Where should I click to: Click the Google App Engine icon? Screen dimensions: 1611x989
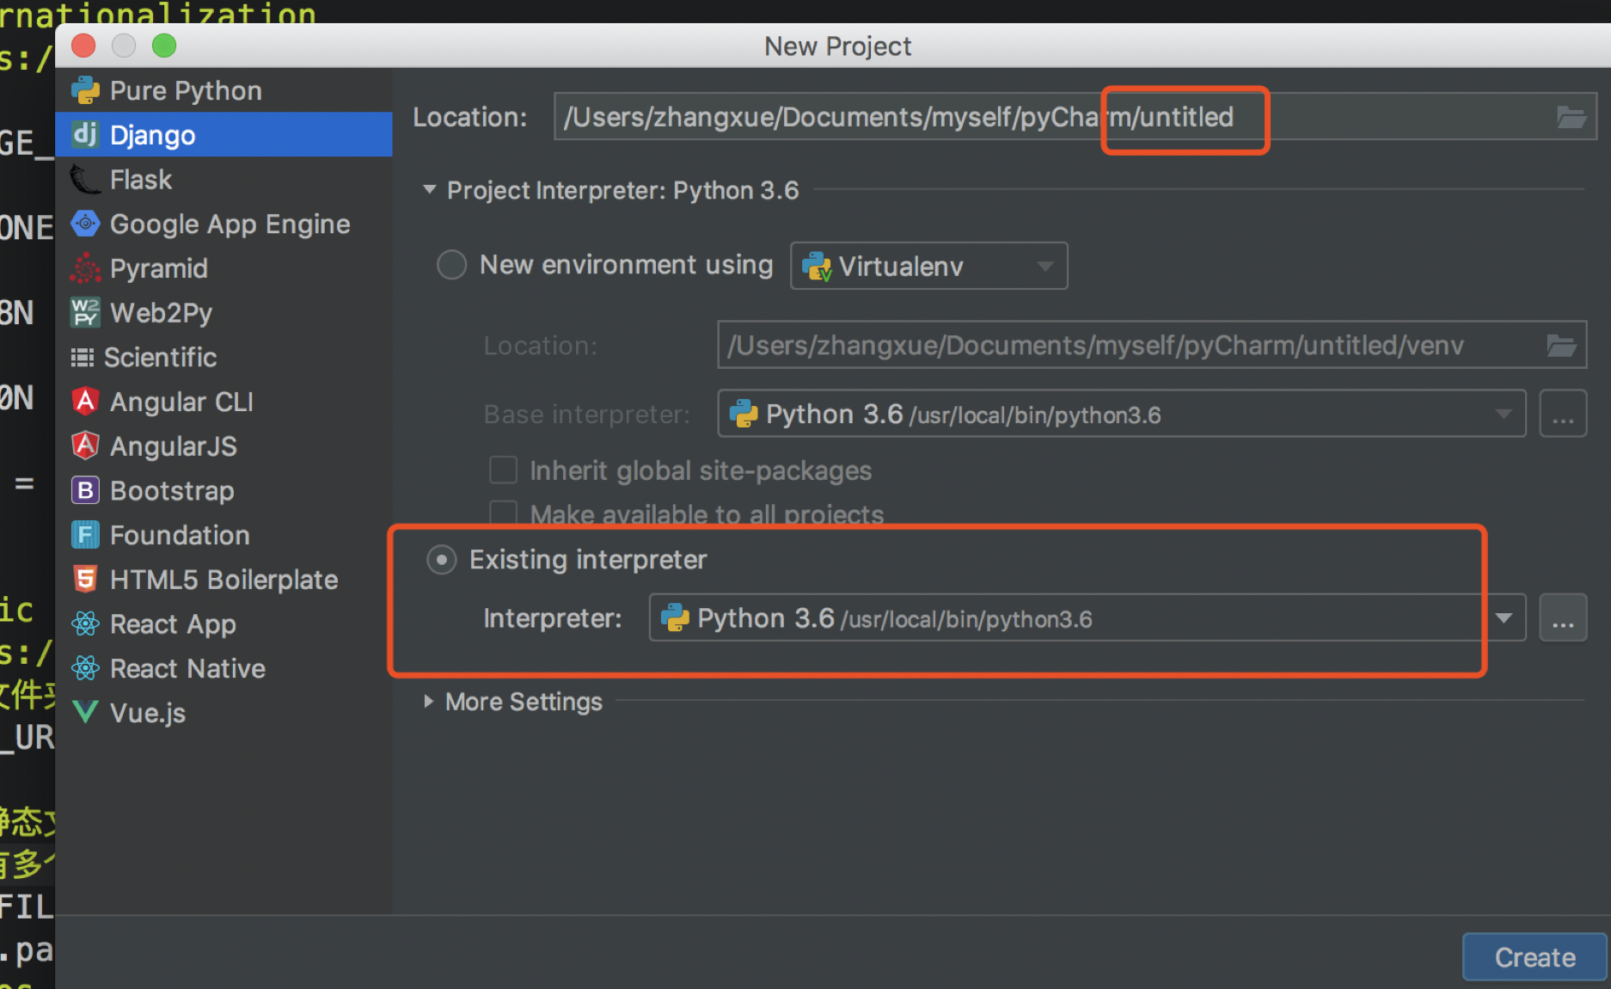(85, 224)
